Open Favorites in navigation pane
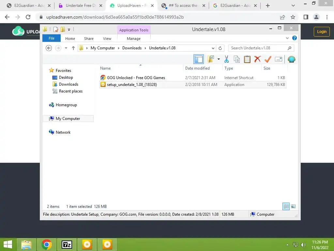Image resolution: width=334 pixels, height=251 pixels. (63, 71)
